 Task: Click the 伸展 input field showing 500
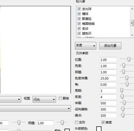pyautogui.click(x=108, y=103)
